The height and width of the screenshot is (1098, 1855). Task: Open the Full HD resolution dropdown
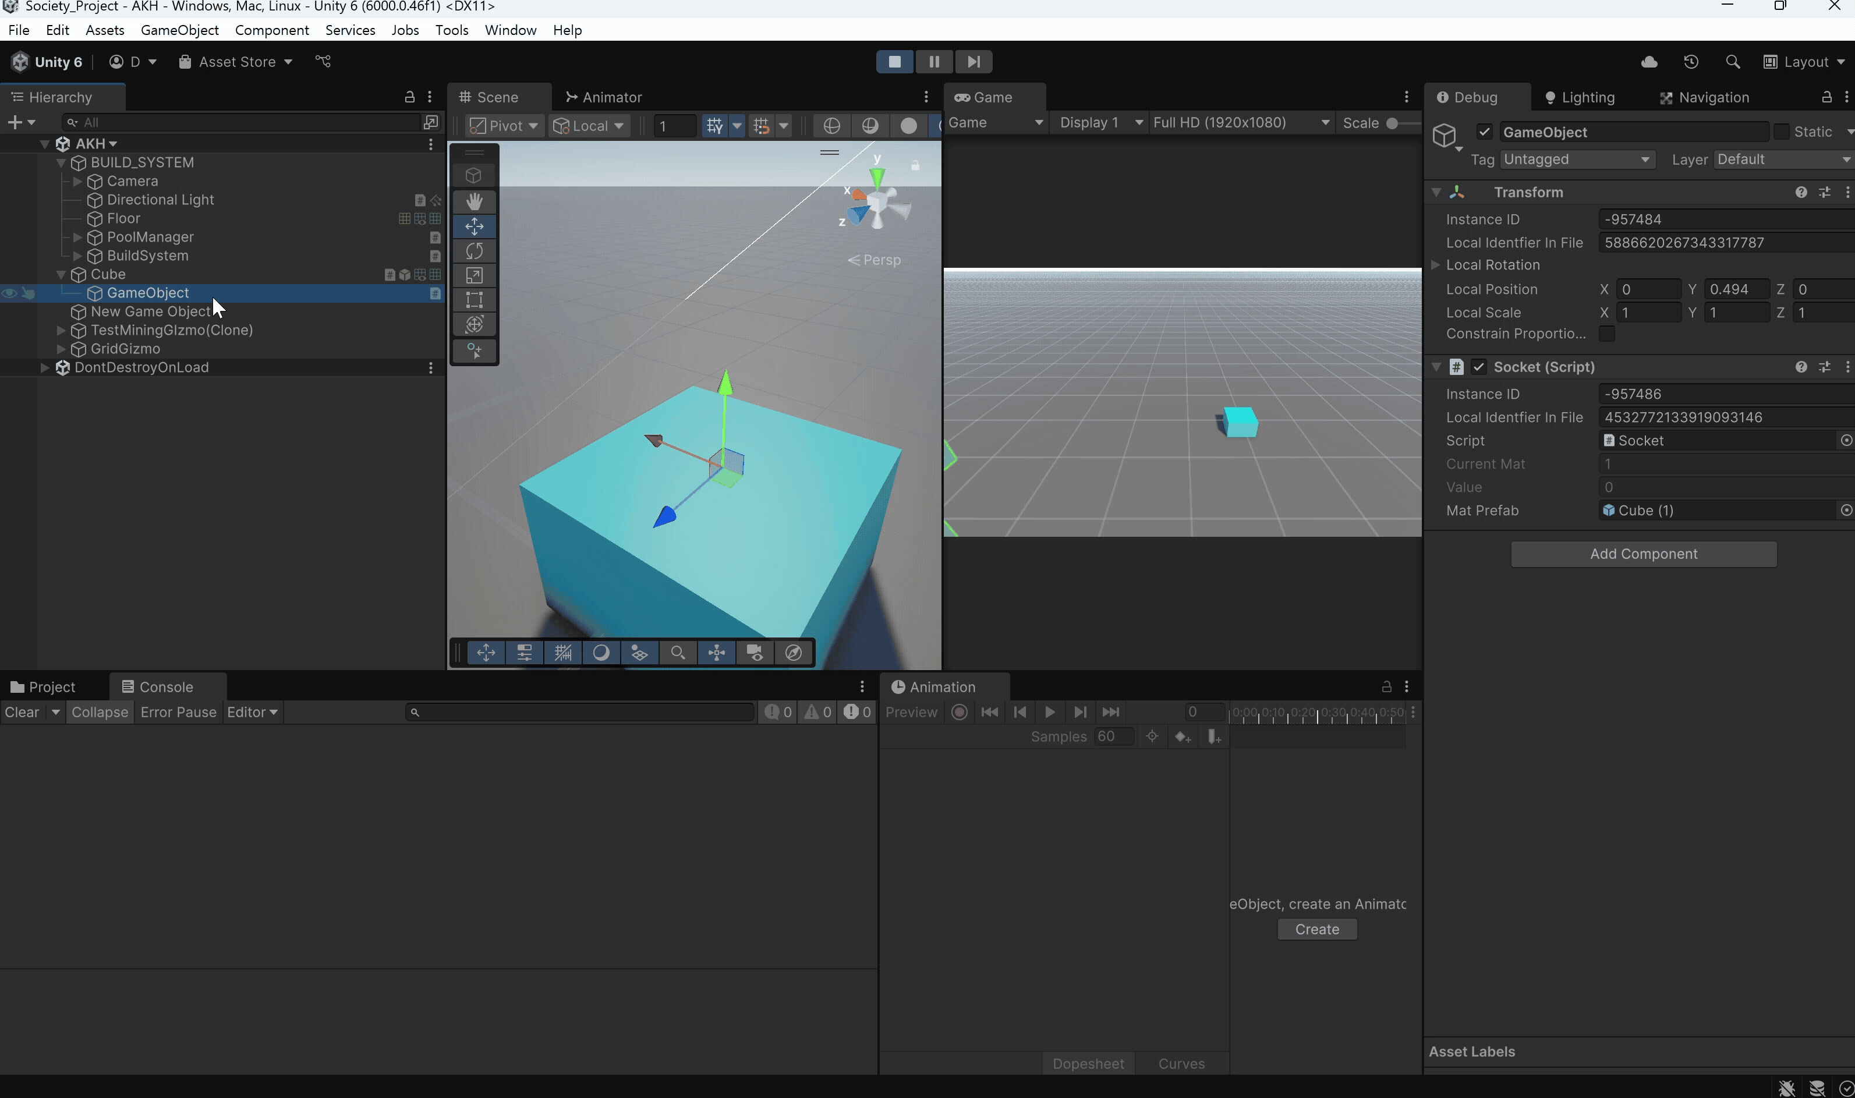pos(1241,123)
